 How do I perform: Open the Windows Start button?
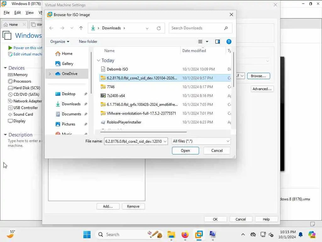[87, 234]
